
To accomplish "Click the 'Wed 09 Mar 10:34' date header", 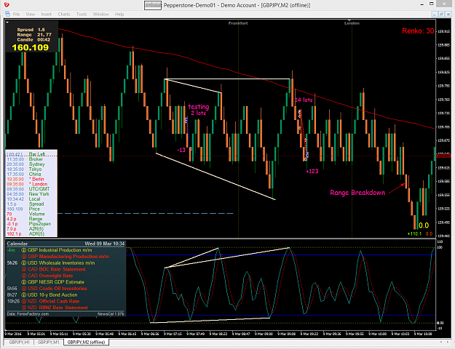I will click(104, 244).
